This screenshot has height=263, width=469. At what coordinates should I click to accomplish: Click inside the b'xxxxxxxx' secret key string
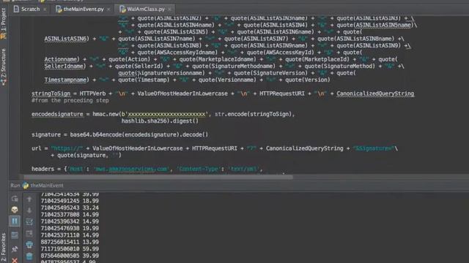click(167, 114)
